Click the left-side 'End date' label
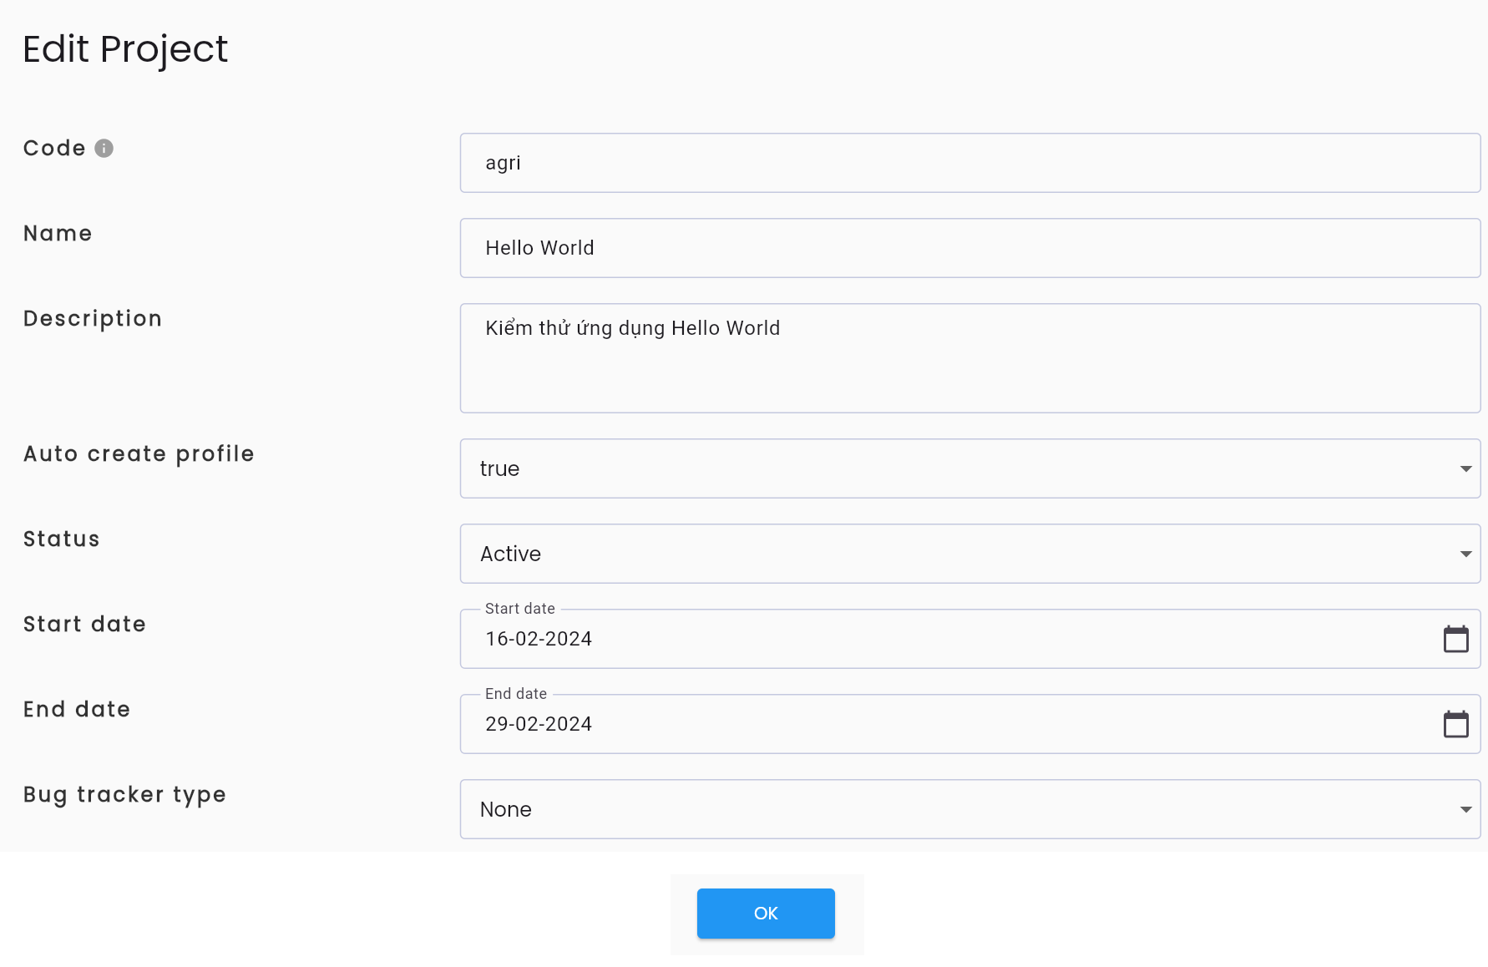The height and width of the screenshot is (967, 1488). (77, 709)
